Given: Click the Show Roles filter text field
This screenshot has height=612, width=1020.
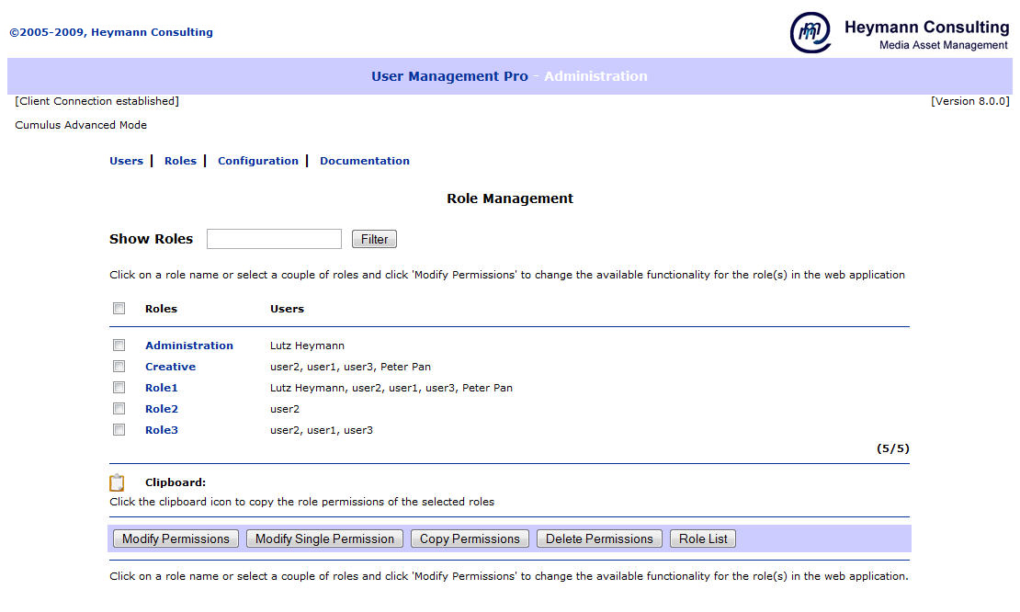Looking at the screenshot, I should [274, 239].
